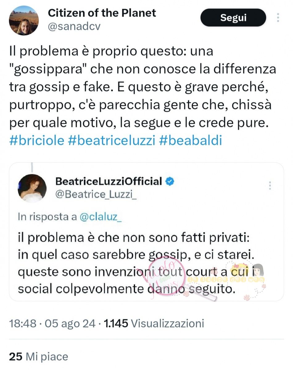Screen dimensions: 293x370
Task: Open the @Beatrice_Luzzi_ handle
Action: (x=96, y=195)
